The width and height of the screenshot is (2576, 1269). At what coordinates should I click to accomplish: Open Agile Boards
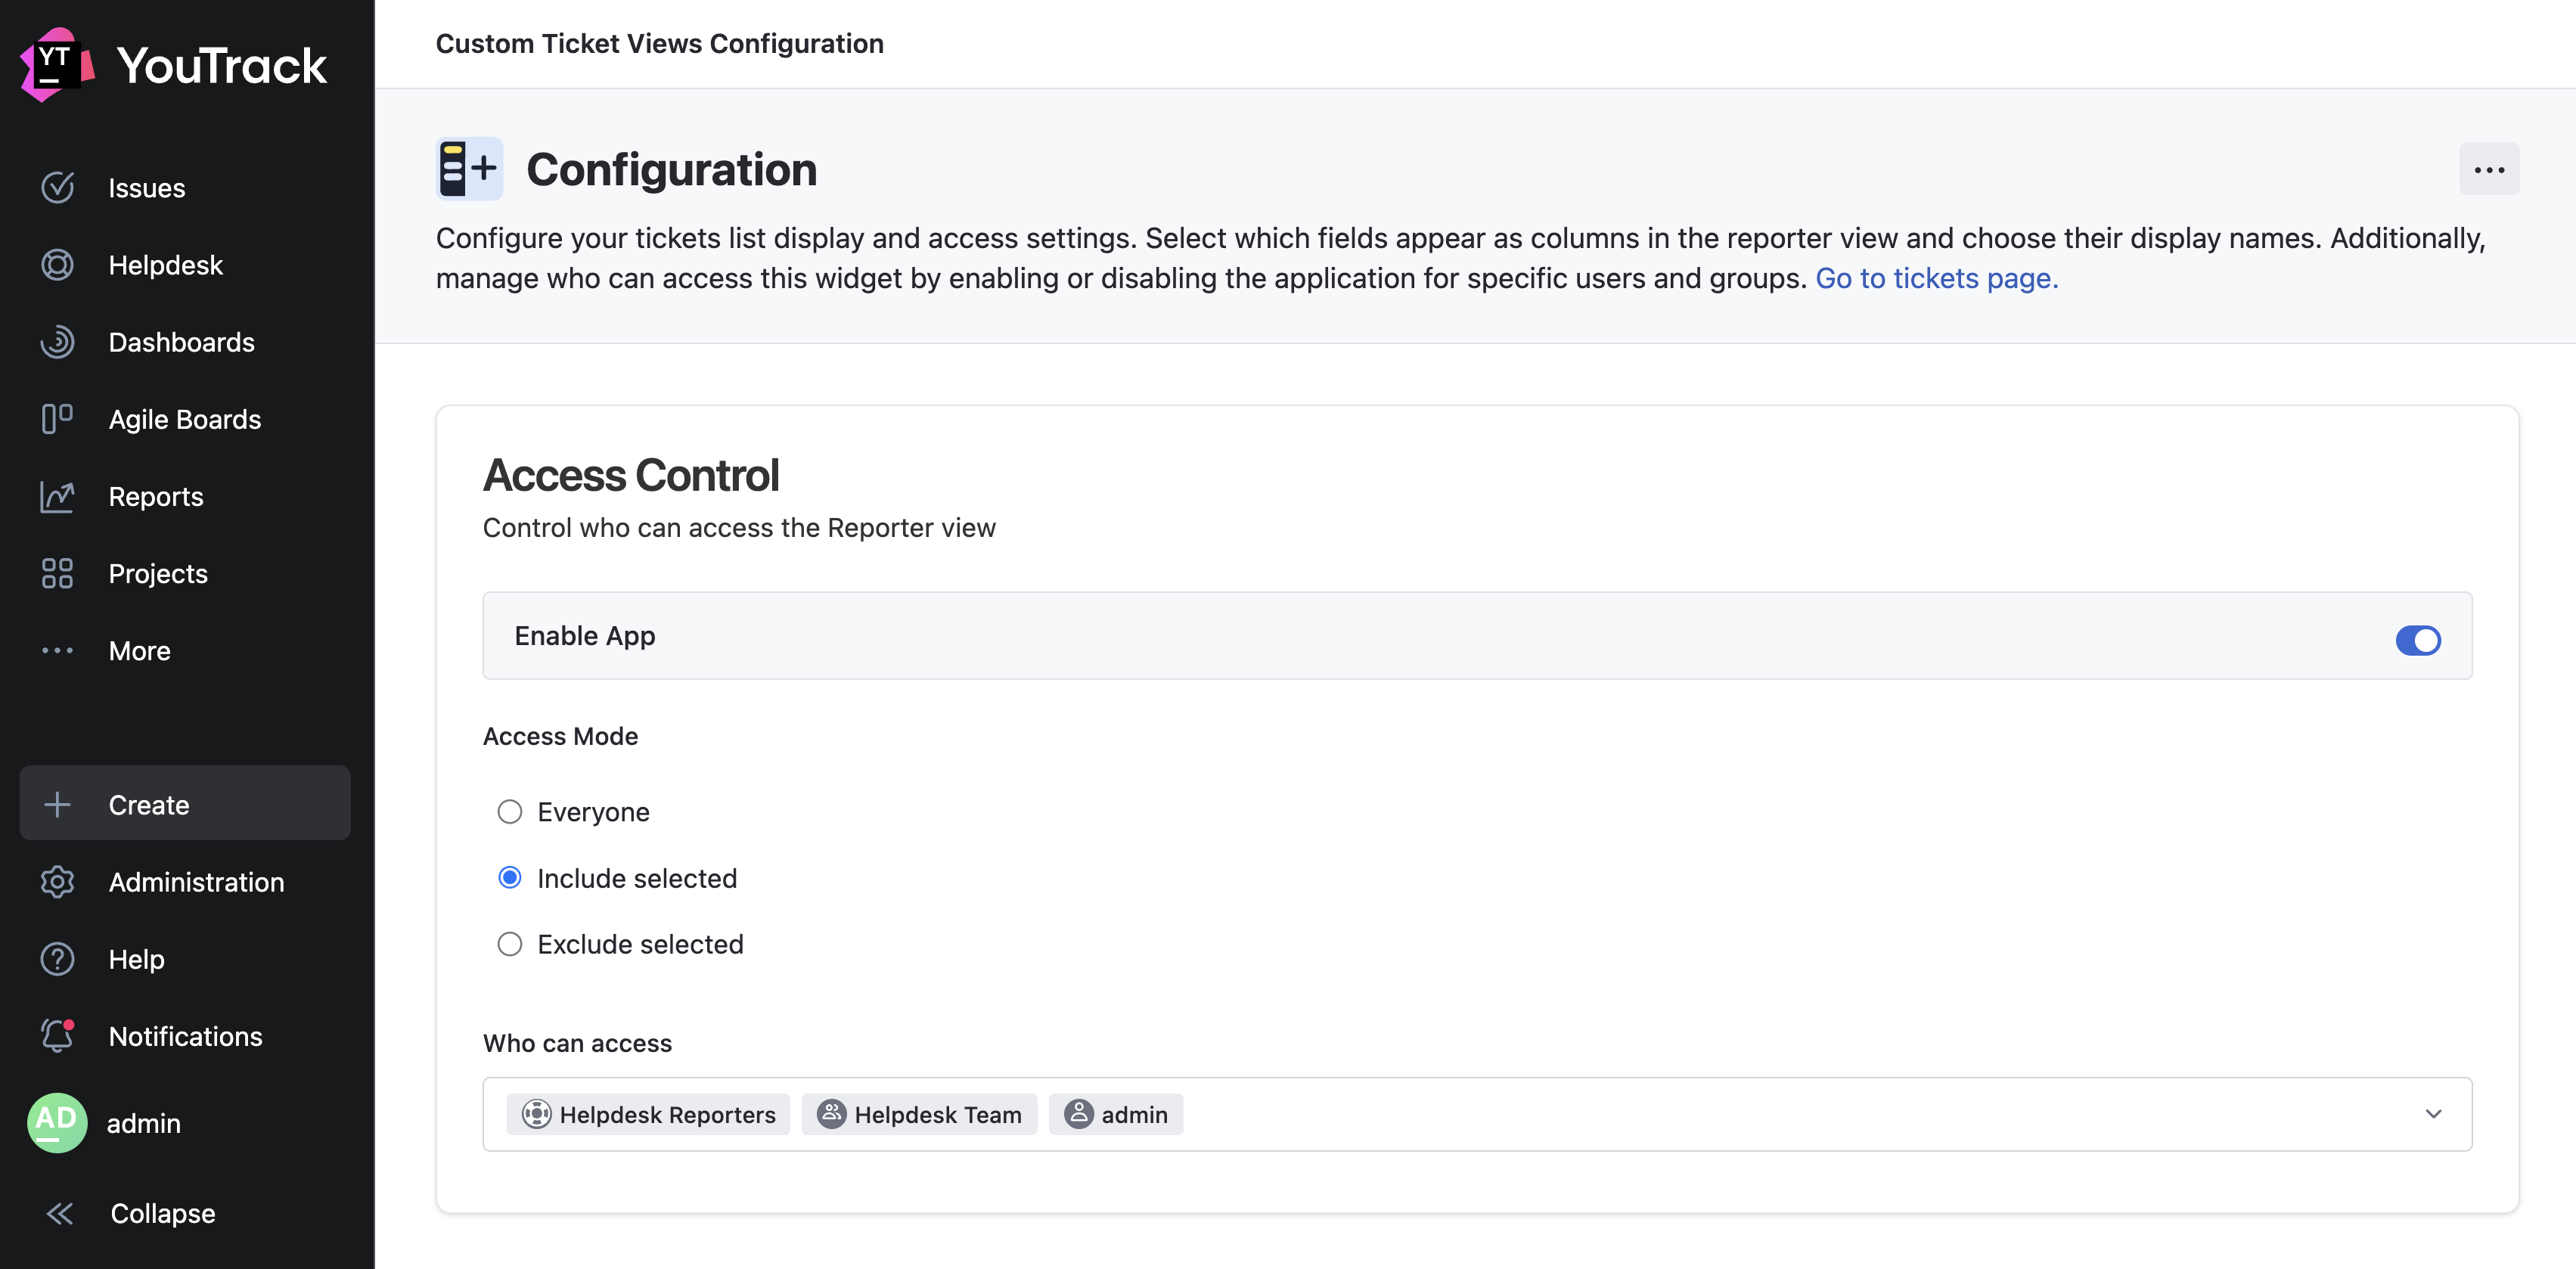[x=184, y=419]
